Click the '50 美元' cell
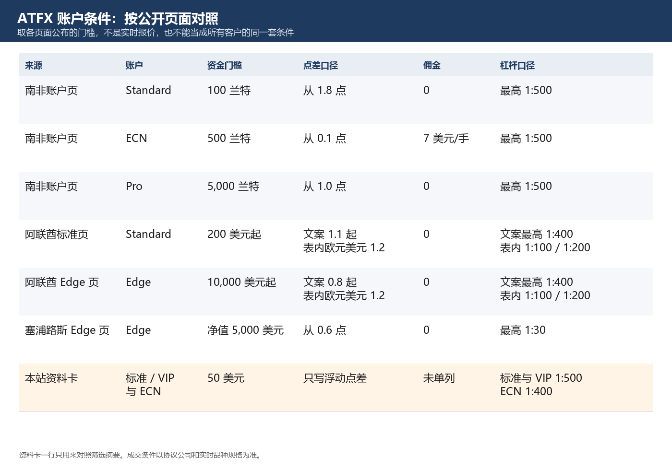This screenshot has height=470, width=672. point(226,378)
